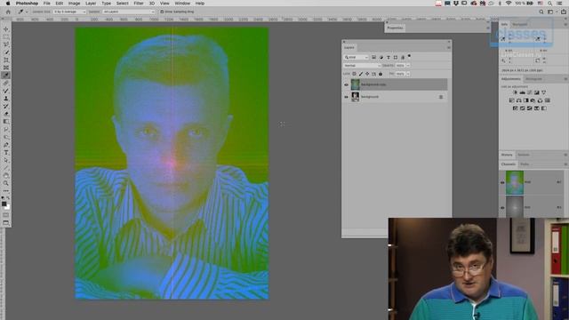This screenshot has width=569, height=320.
Task: Select the Brush tool
Action: (6, 91)
